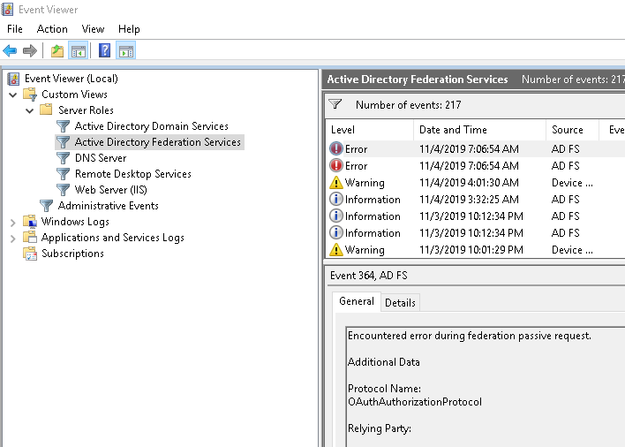This screenshot has height=447, width=625.
Task: Select the Windows Logs label
Action: 75,222
